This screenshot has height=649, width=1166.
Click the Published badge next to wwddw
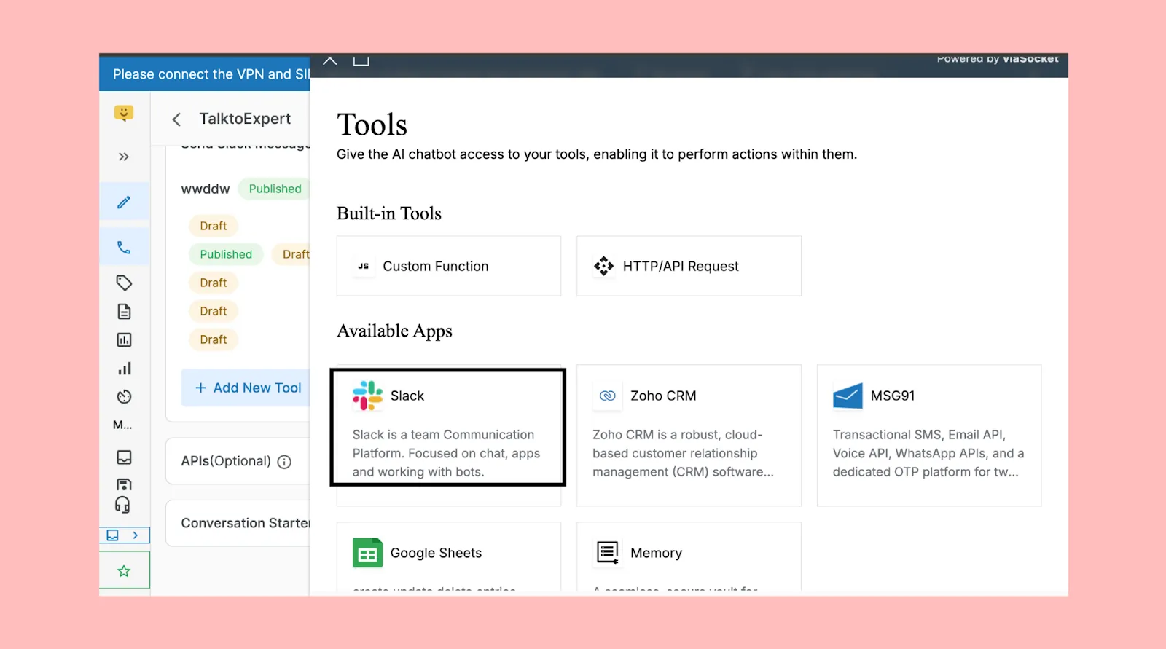275,189
